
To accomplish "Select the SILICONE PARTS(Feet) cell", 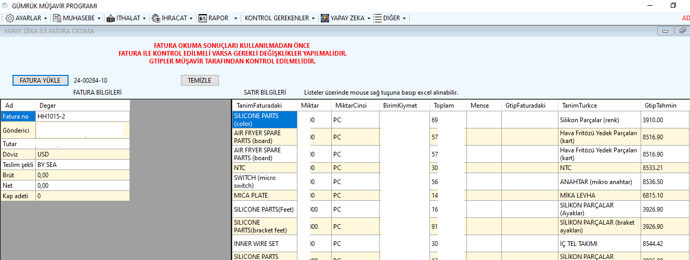I will coord(265,210).
